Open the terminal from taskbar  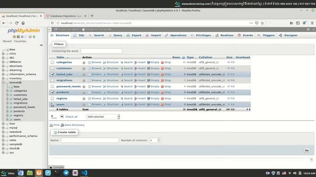(57, 173)
